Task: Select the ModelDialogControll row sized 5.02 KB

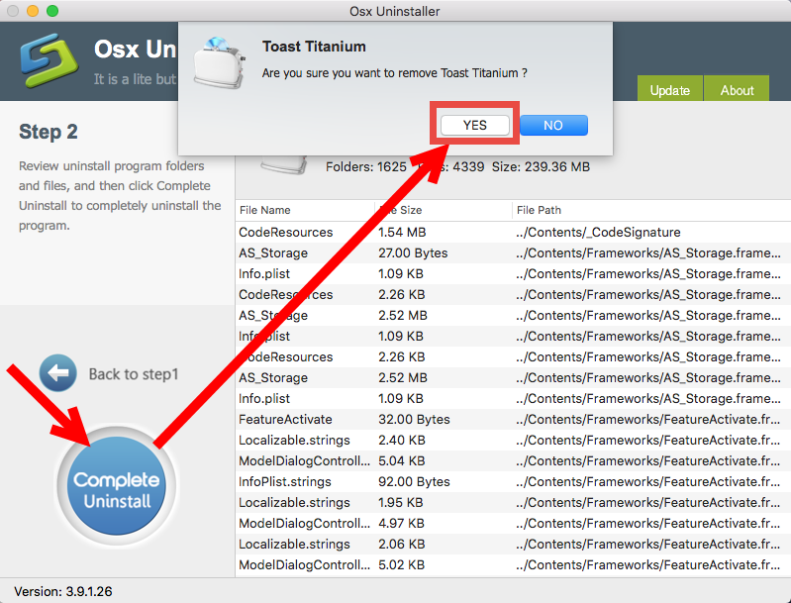Action: [513, 564]
